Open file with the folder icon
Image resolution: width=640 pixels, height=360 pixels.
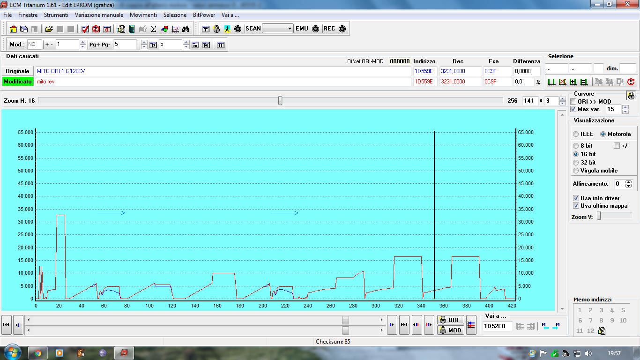[x=49, y=29]
